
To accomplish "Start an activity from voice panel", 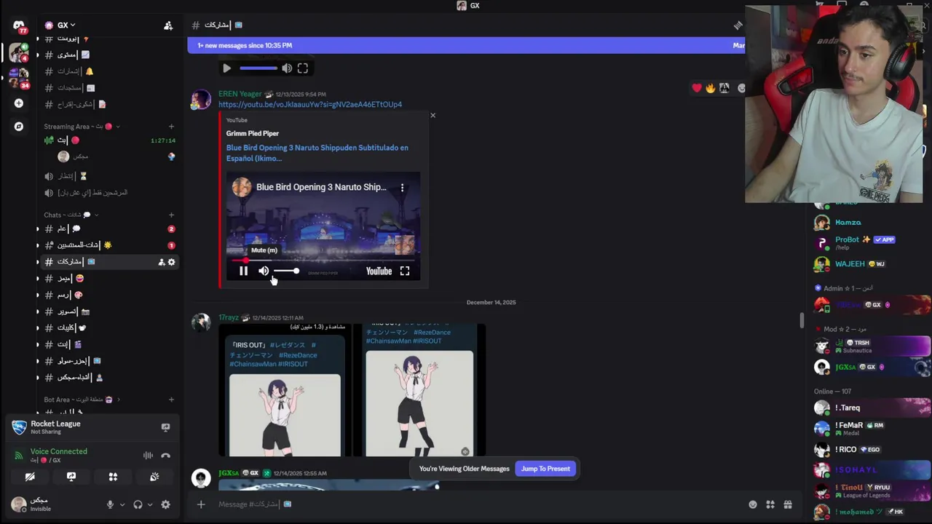I will [x=113, y=477].
